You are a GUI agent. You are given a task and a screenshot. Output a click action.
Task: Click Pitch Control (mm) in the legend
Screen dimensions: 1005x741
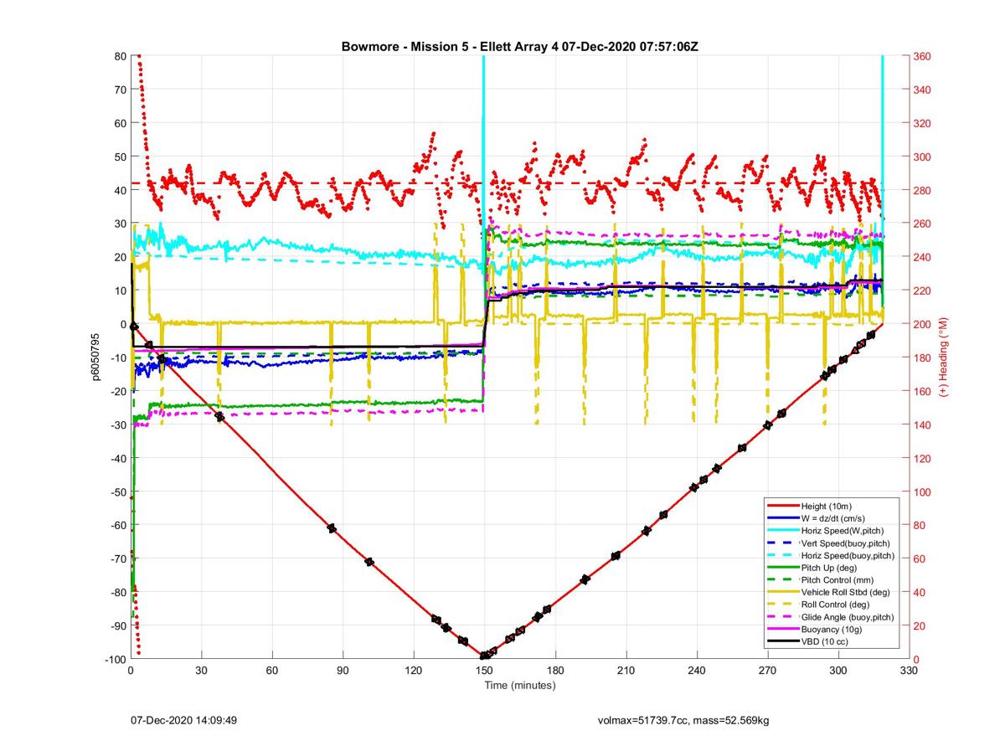[836, 580]
